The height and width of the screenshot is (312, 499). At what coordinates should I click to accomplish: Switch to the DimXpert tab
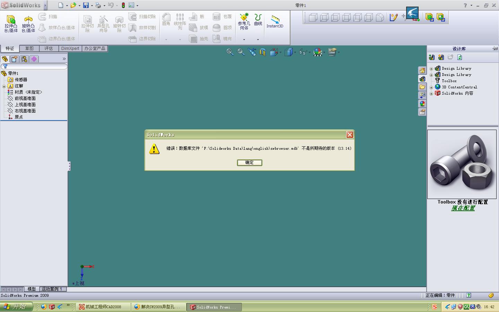point(70,49)
